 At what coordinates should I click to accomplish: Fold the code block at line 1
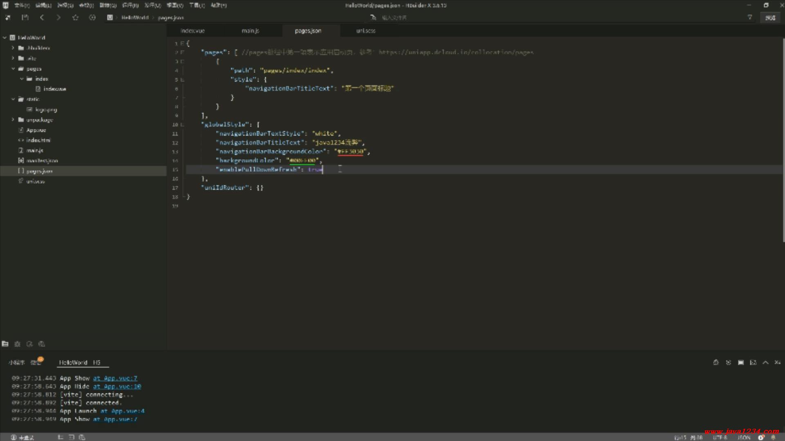(182, 43)
